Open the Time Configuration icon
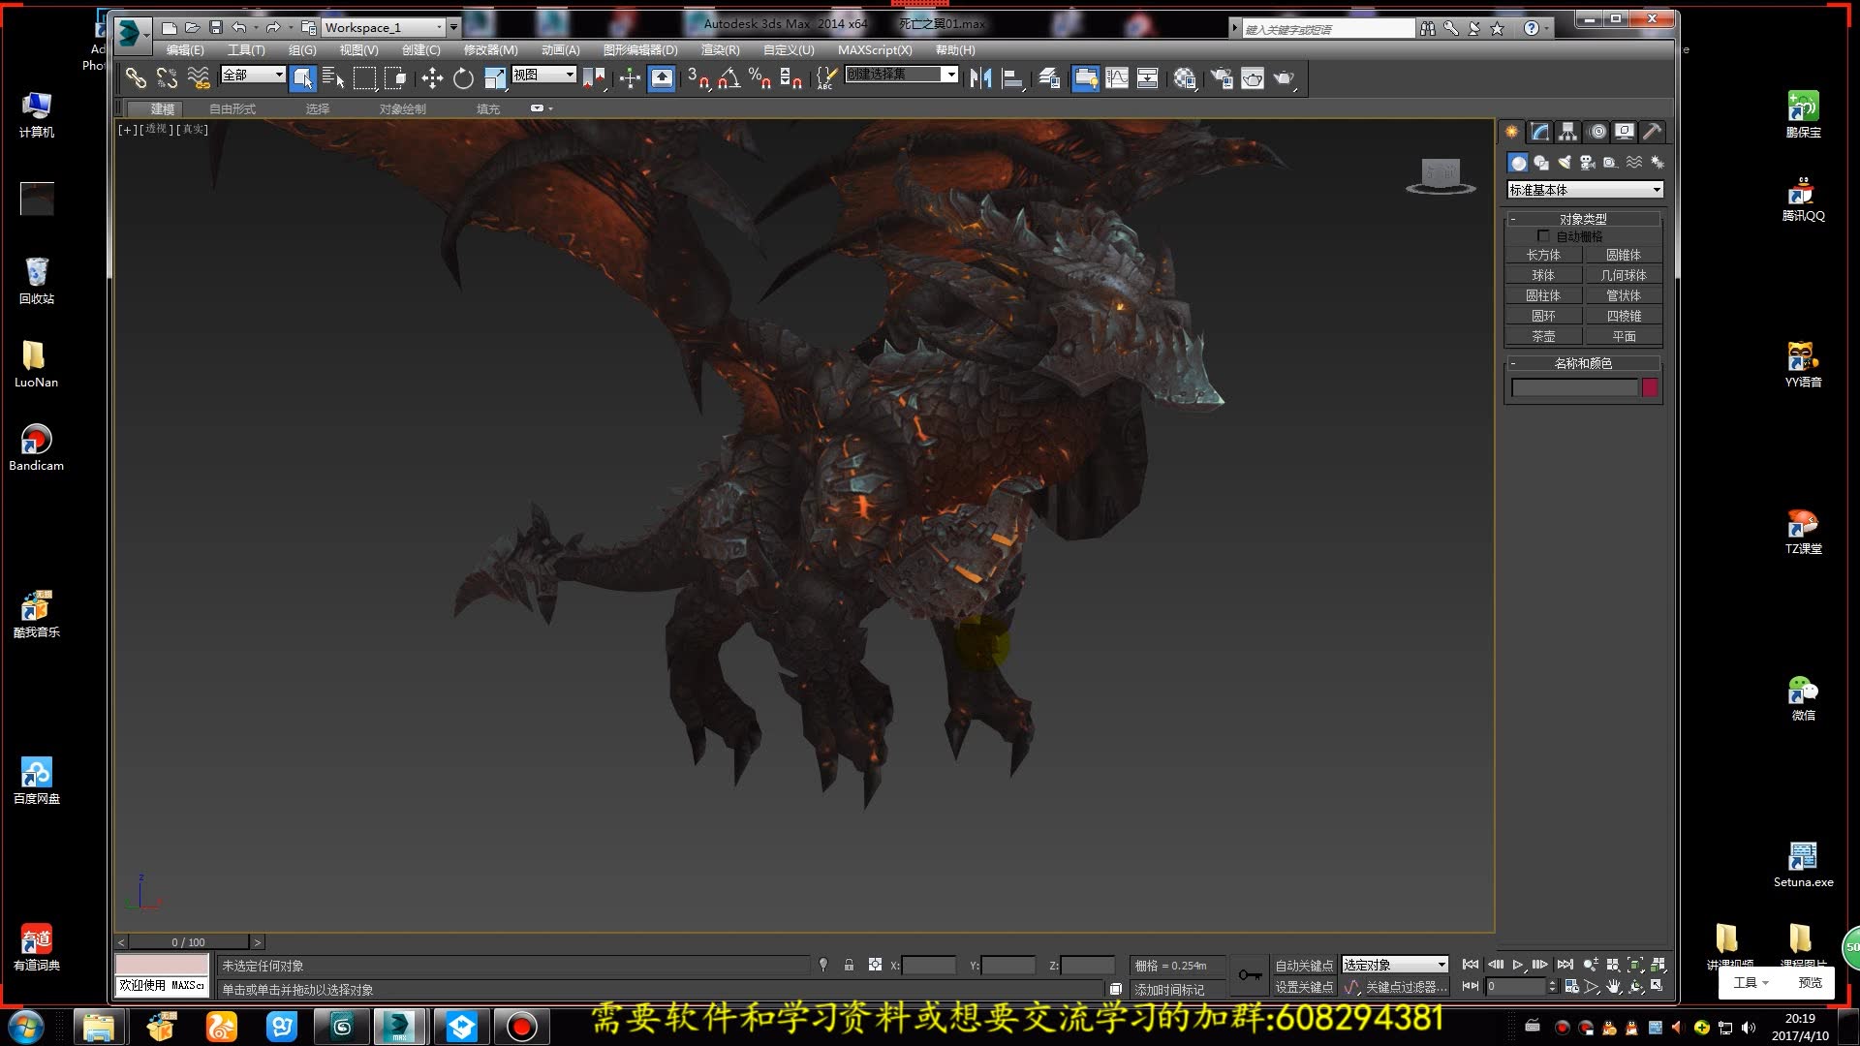Image resolution: width=1860 pixels, height=1046 pixels. [1571, 987]
